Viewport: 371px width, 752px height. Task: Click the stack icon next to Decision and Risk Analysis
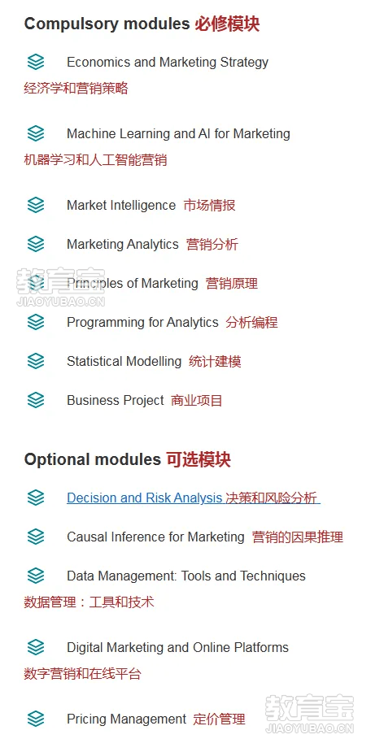click(36, 498)
